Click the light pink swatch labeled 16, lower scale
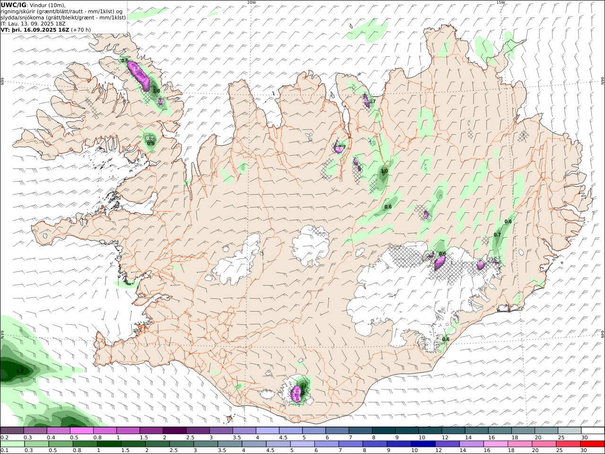 tap(495, 444)
